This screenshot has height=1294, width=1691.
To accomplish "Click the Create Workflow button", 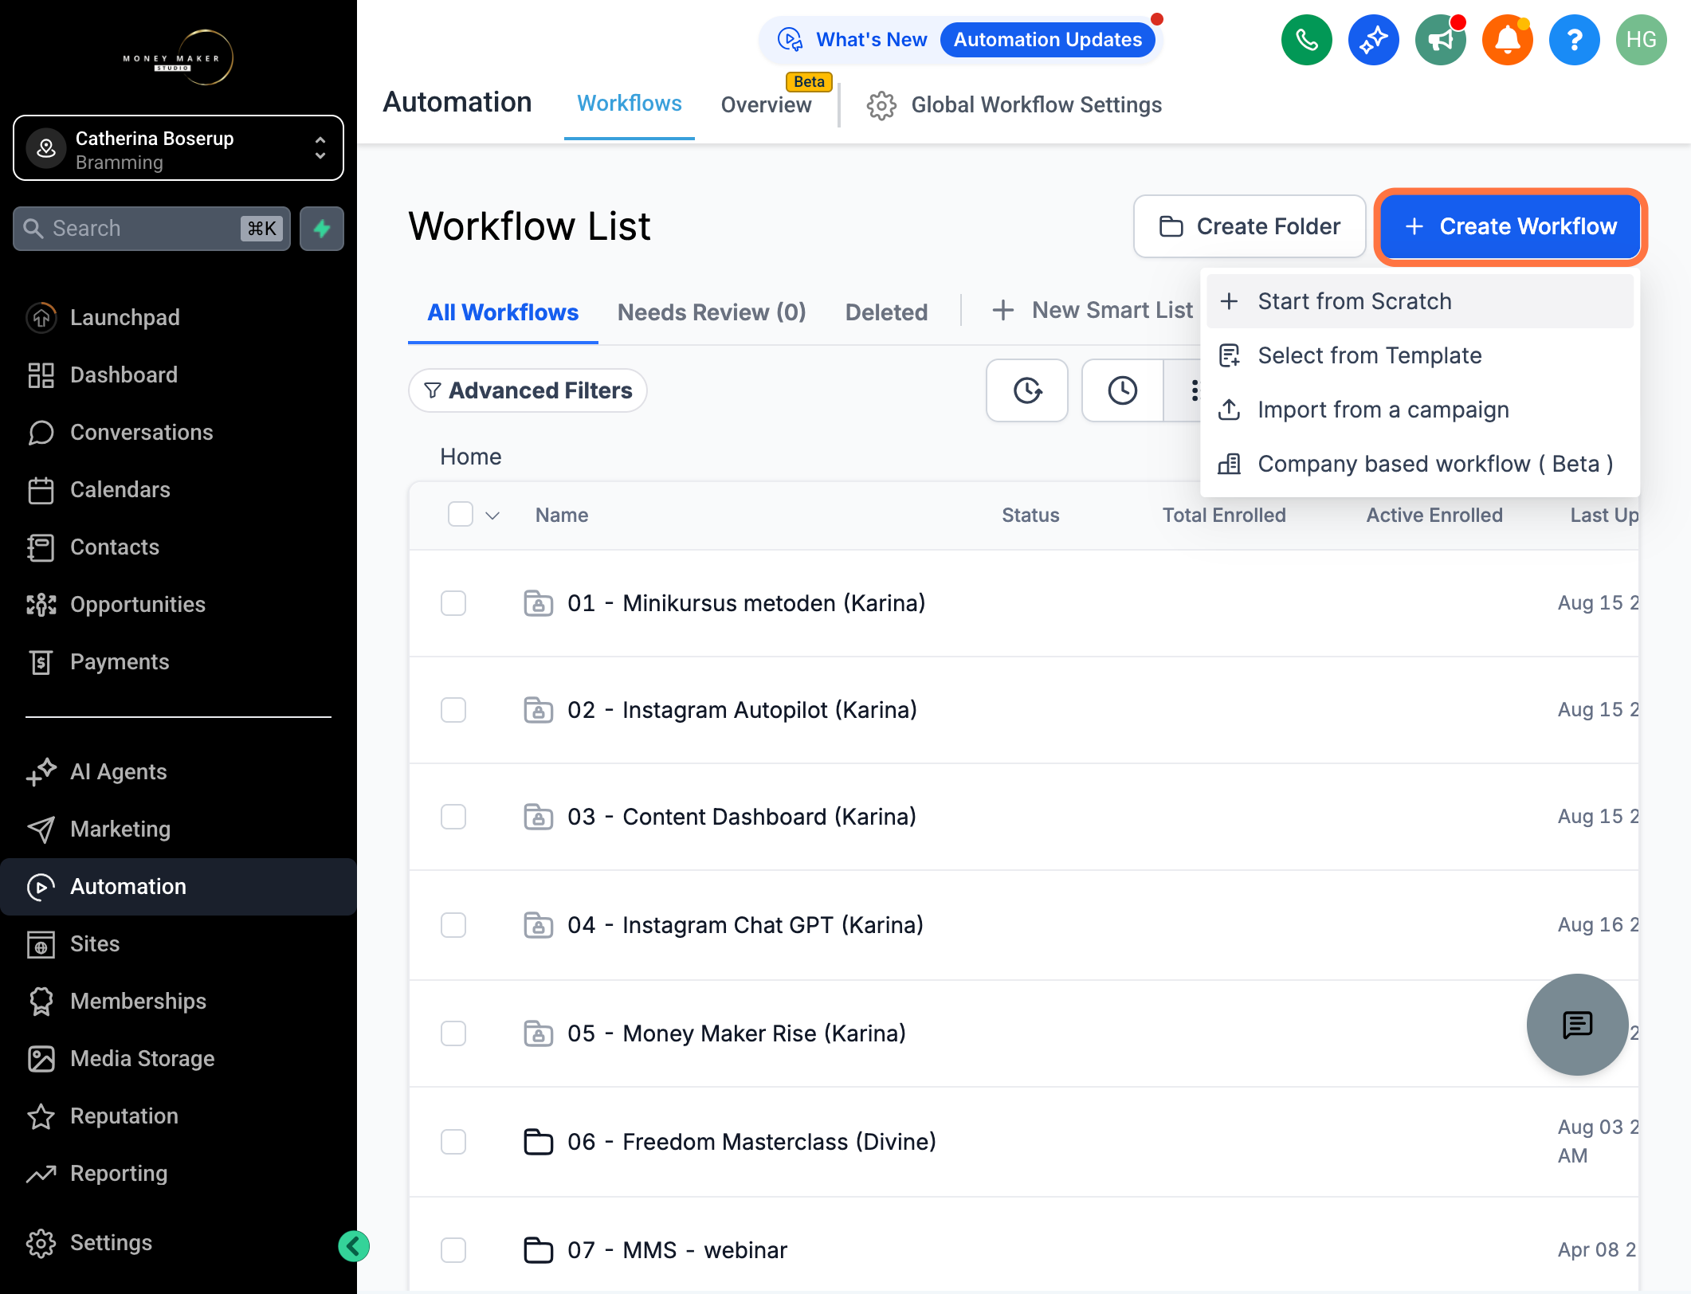I will [1510, 226].
